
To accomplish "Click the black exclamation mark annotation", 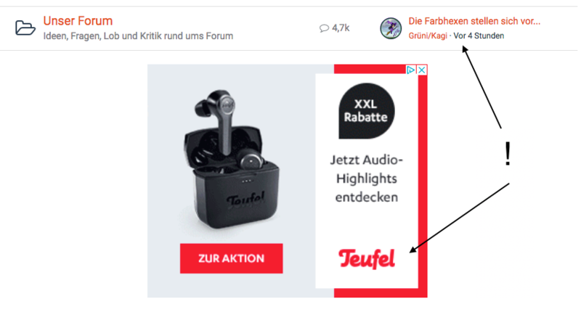I will 508,154.
